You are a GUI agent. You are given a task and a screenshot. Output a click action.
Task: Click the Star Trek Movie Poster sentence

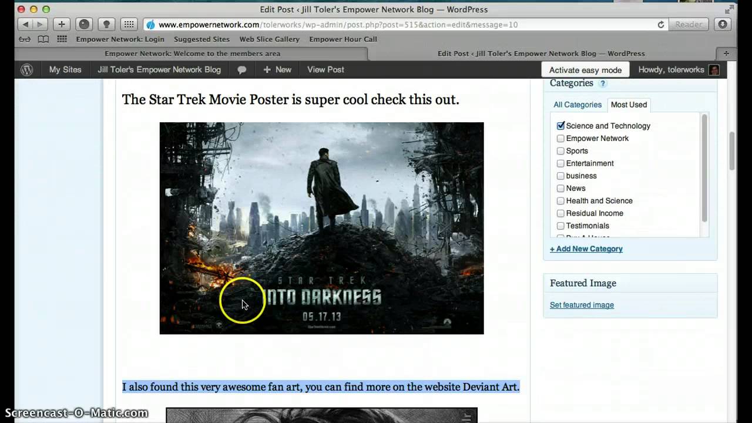pos(290,99)
